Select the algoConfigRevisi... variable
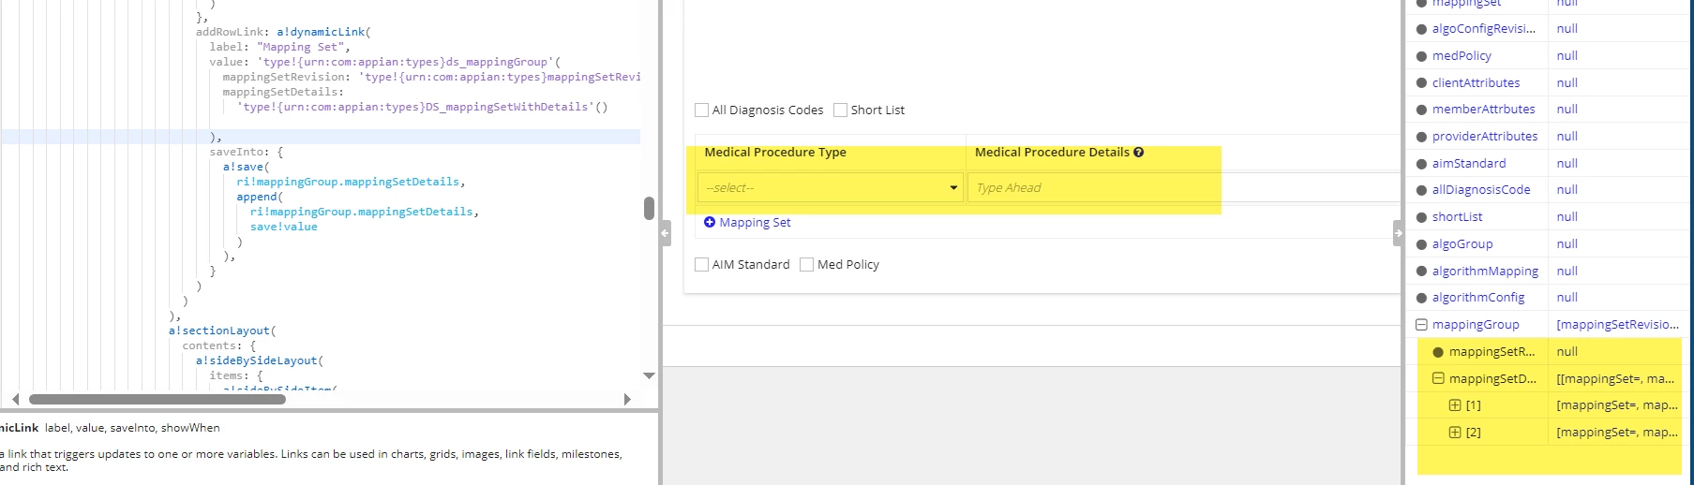 pos(1483,29)
